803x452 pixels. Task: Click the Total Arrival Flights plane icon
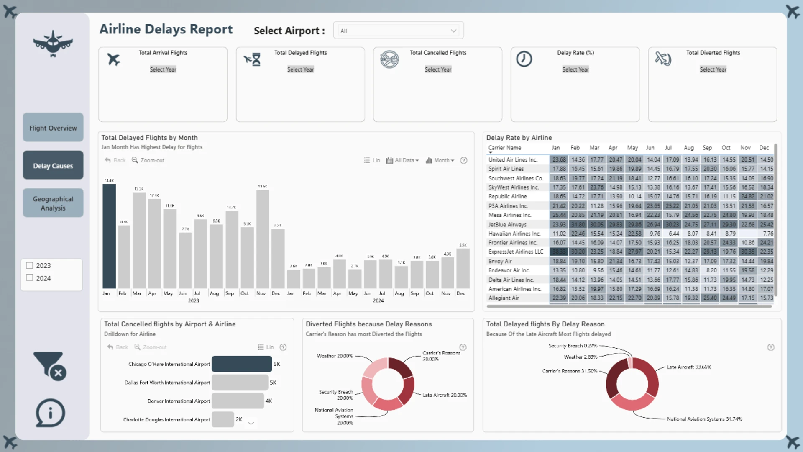coord(113,59)
